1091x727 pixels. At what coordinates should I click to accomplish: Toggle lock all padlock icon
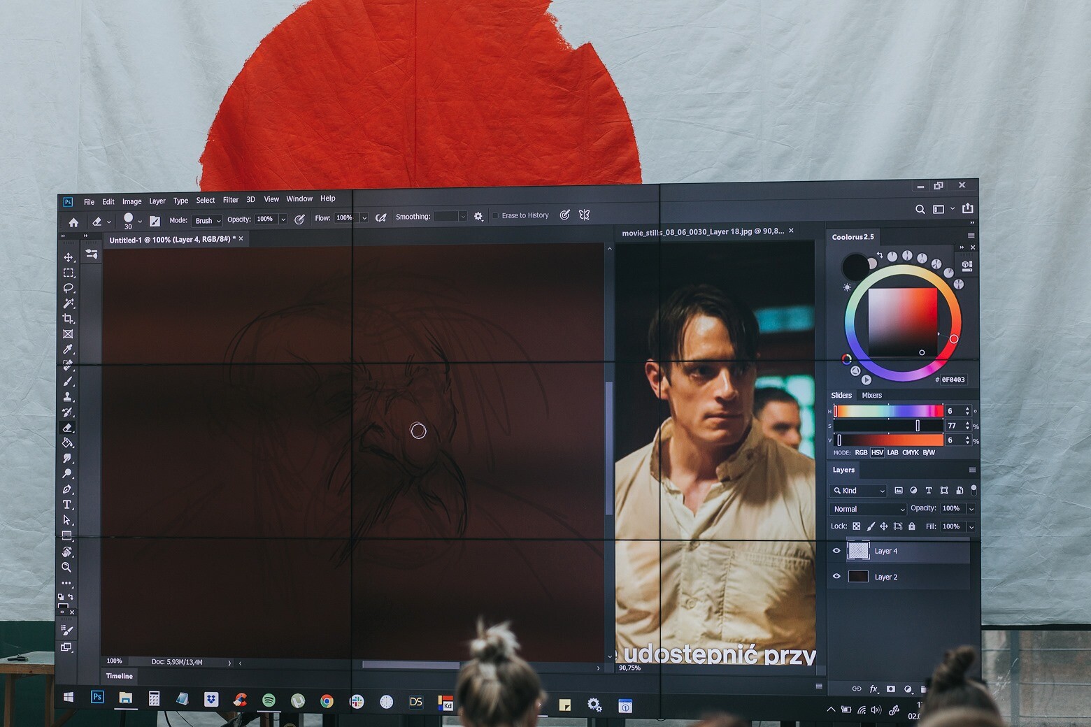[912, 526]
